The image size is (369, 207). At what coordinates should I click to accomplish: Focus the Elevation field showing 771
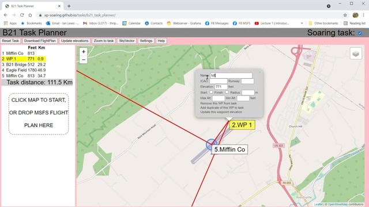click(221, 87)
